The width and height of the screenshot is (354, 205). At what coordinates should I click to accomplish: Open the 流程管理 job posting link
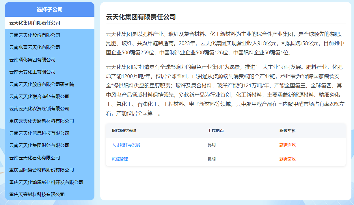[x=120, y=159]
